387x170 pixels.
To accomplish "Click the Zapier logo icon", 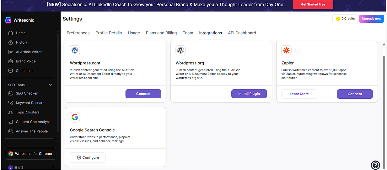I will click(x=286, y=50).
